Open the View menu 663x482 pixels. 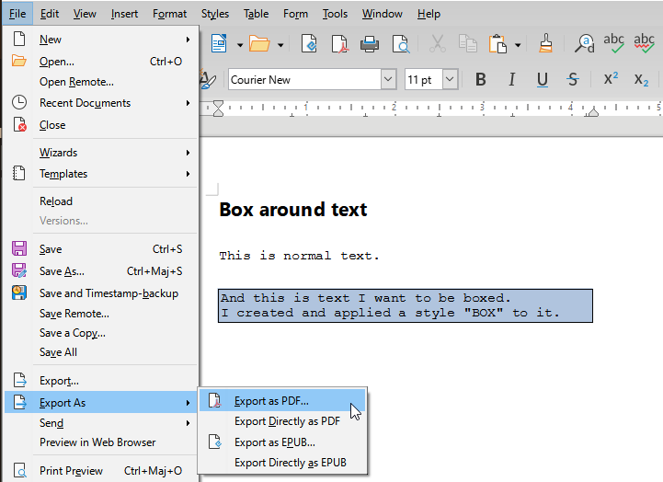(x=85, y=14)
